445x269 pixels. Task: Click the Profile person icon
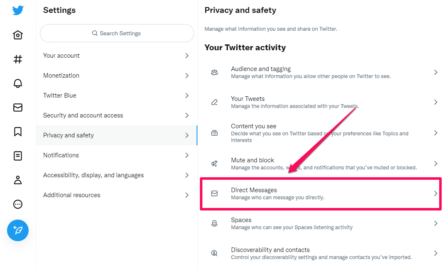17,179
